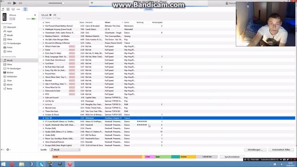Open Musik in device settings
Viewport: 297px width, 167px height.
tap(10, 35)
